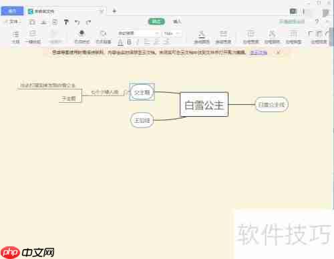This screenshot has width=334, height=259.
Task: Click the node style icon with dark dot
Action: click(82, 37)
